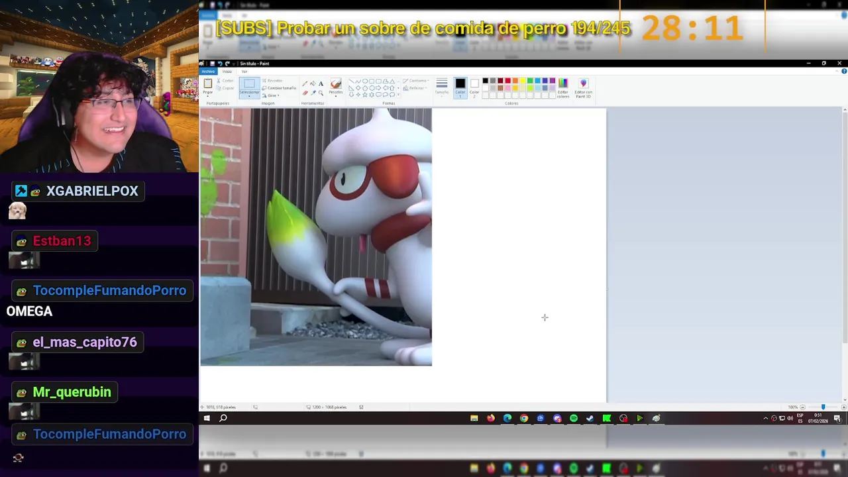
Task: Choose the oval shape in Formas
Action: (x=365, y=81)
